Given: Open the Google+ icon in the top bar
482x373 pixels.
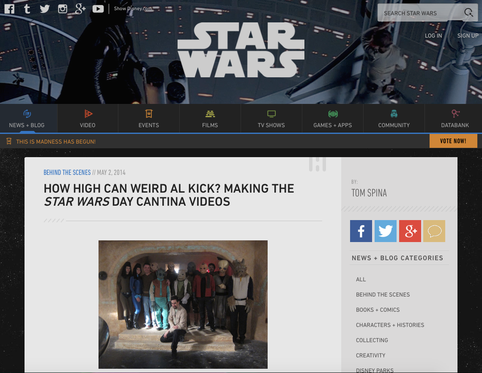Looking at the screenshot, I should 80,8.
